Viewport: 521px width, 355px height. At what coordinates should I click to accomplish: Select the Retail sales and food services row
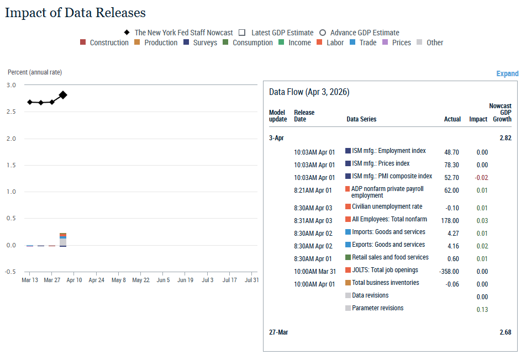pyautogui.click(x=390, y=257)
